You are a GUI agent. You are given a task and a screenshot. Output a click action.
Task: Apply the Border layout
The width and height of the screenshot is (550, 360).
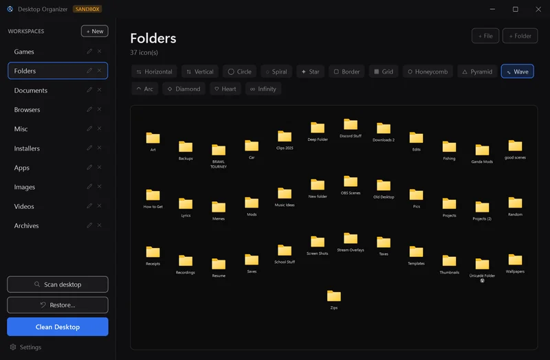pos(346,71)
